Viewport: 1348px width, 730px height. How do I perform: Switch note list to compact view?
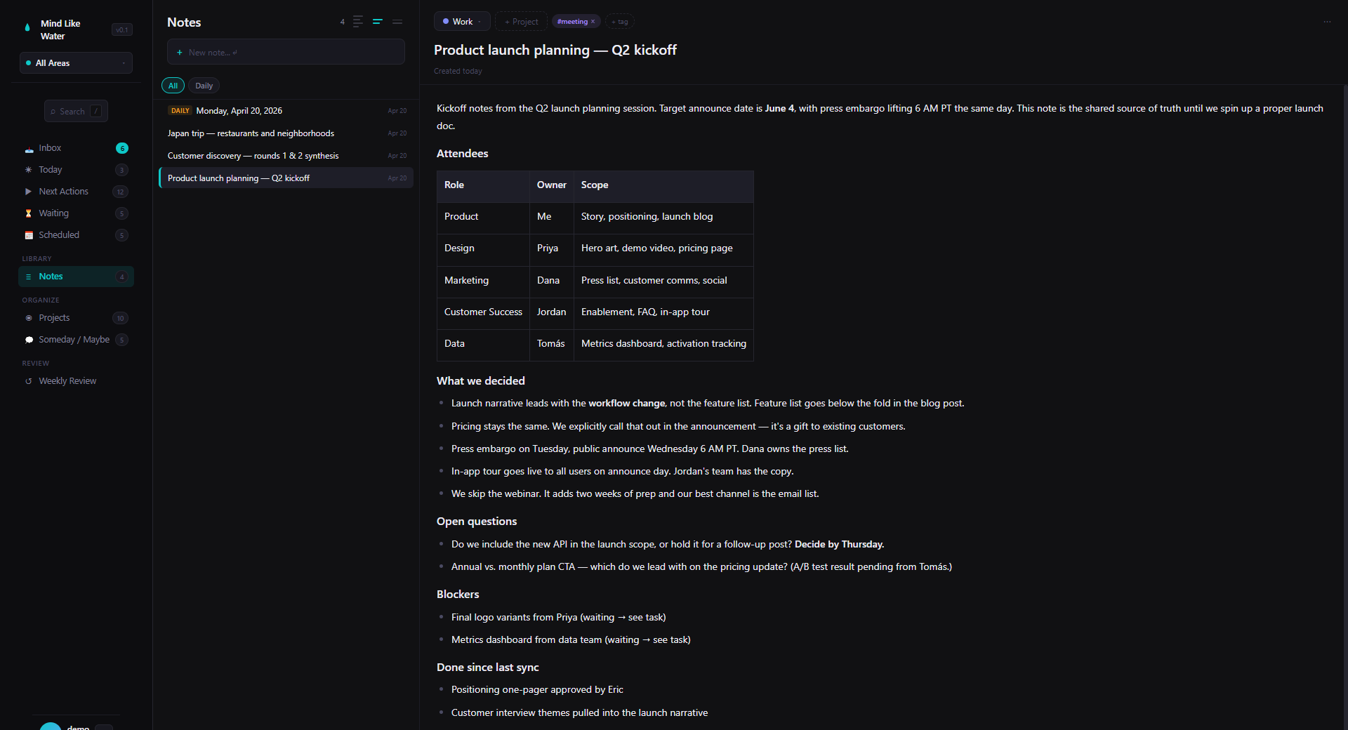(x=397, y=22)
